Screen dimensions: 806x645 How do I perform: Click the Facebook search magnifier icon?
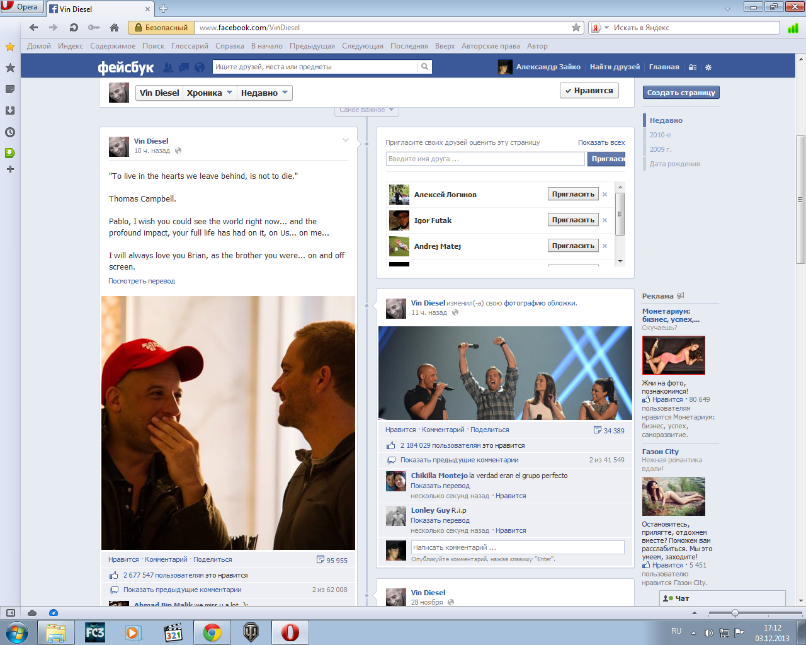click(425, 67)
